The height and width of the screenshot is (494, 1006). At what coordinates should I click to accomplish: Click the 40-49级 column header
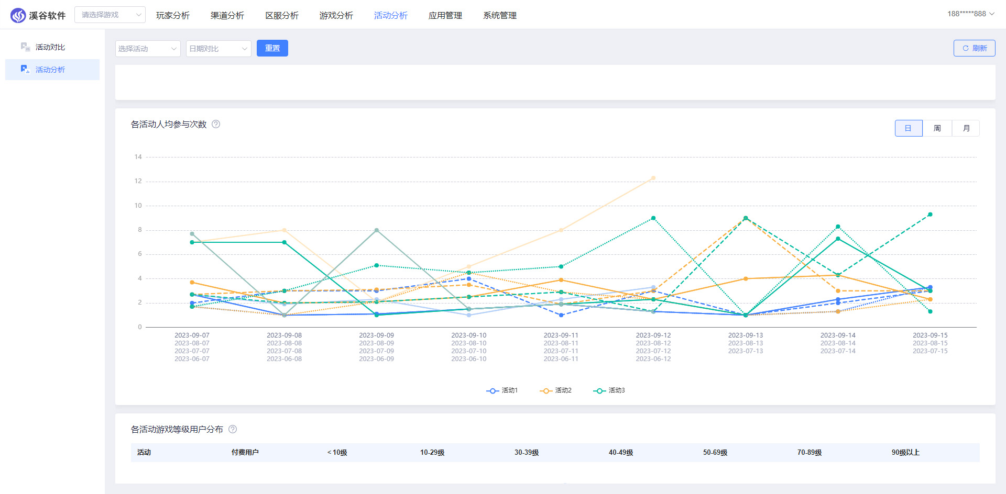tap(621, 453)
